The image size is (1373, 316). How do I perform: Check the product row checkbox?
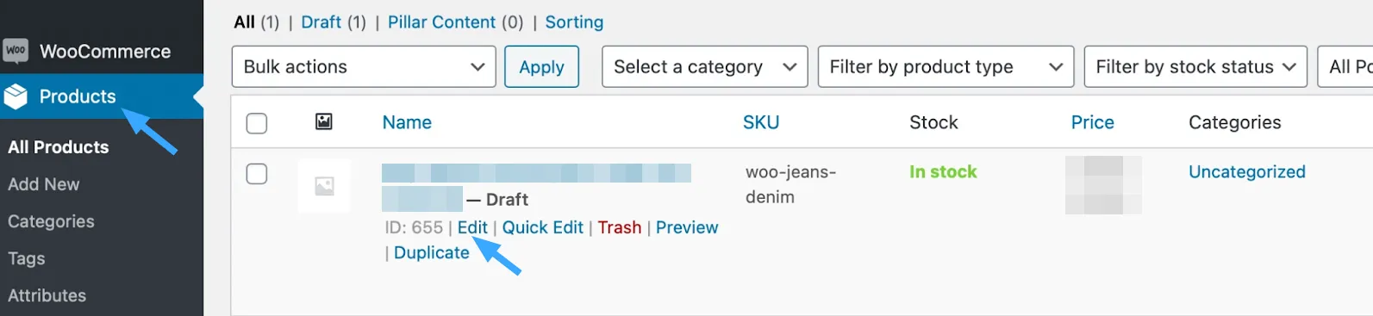257,174
